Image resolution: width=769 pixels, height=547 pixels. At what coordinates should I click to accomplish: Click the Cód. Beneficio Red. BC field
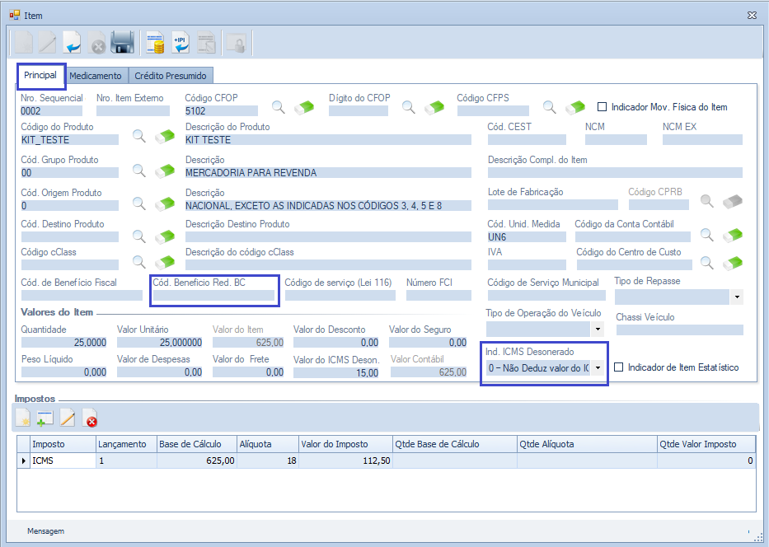pos(214,295)
